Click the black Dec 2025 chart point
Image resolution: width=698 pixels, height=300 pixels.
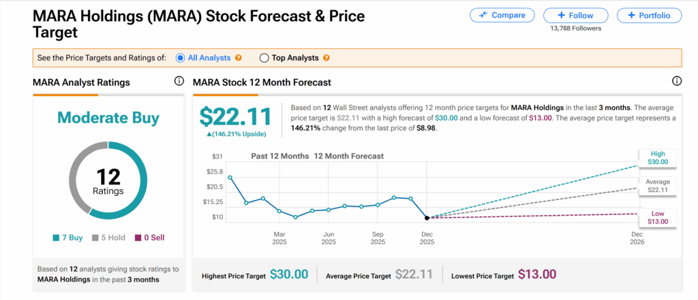click(427, 218)
